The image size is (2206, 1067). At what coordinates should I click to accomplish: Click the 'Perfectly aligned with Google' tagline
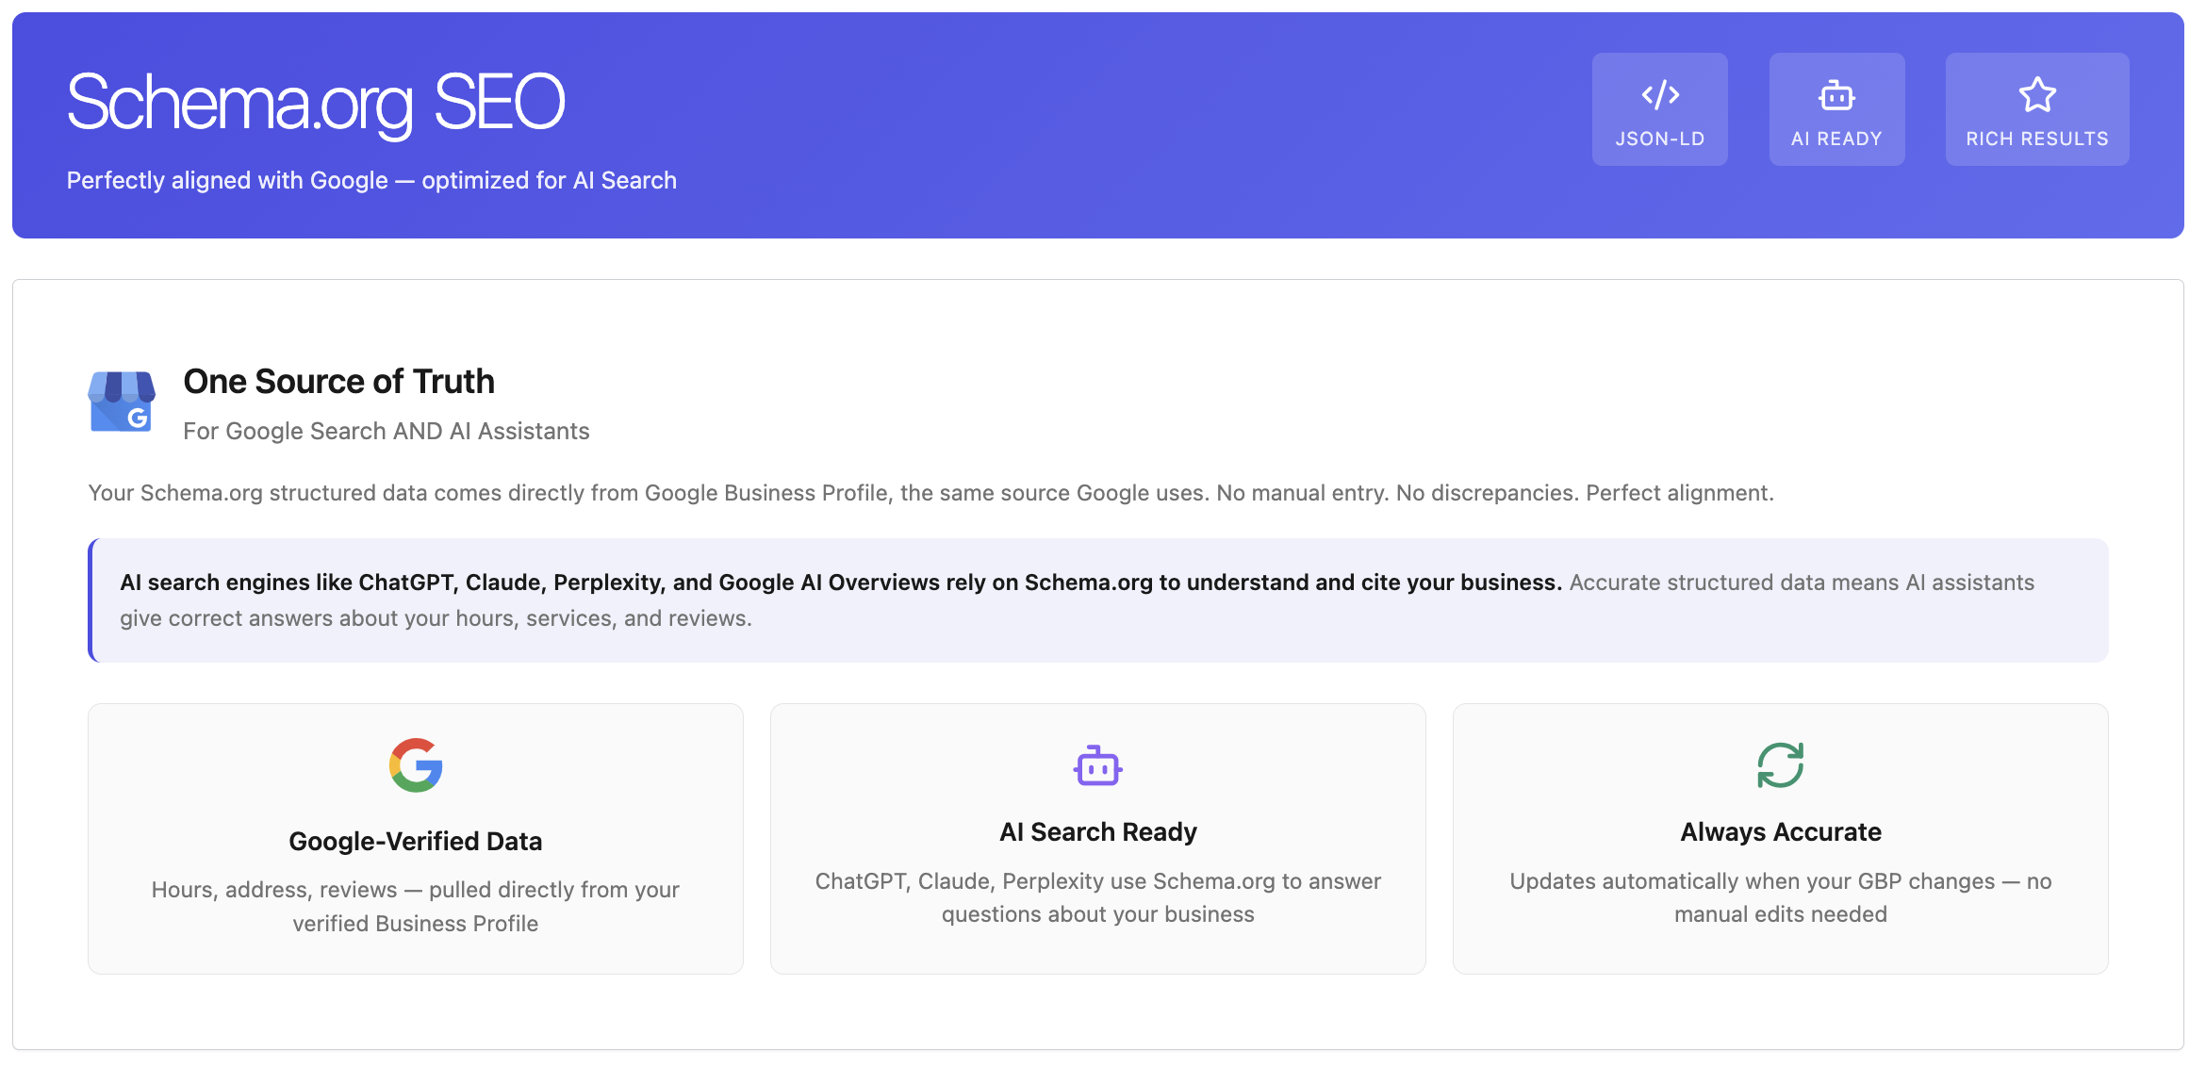371,180
